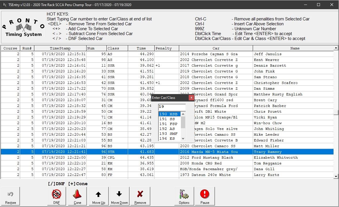Click the popup list scroll-down arrow
The width and height of the screenshot is (339, 207).
click(x=183, y=139)
